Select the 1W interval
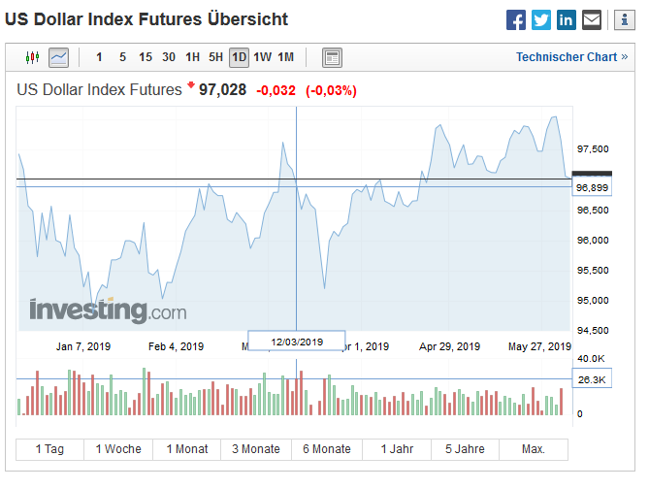 (x=263, y=57)
